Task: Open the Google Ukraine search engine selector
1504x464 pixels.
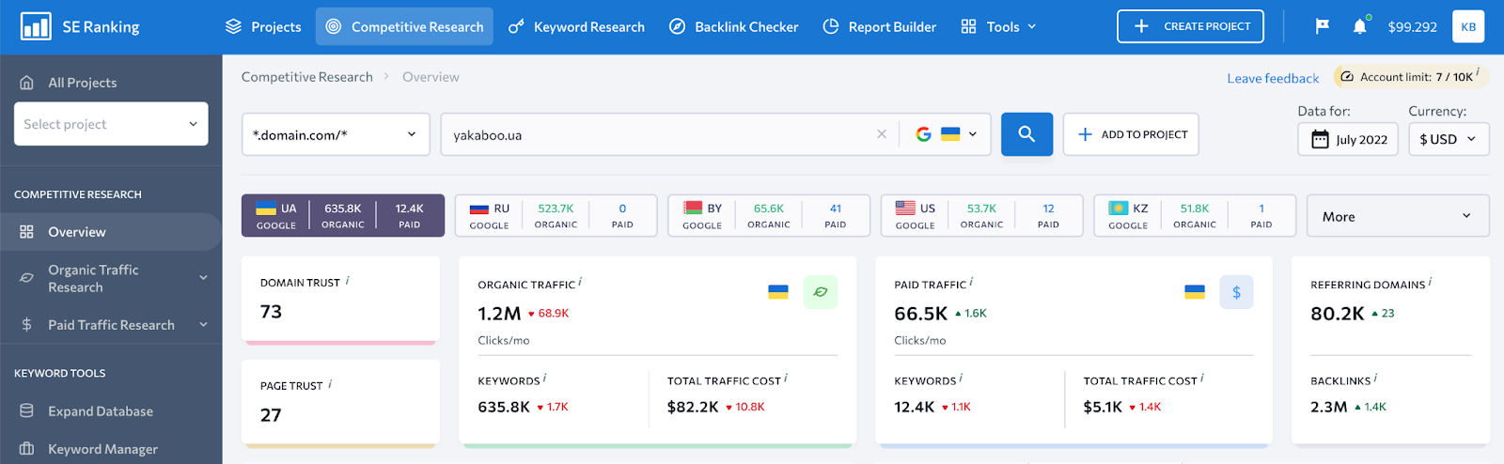Action: tap(946, 134)
